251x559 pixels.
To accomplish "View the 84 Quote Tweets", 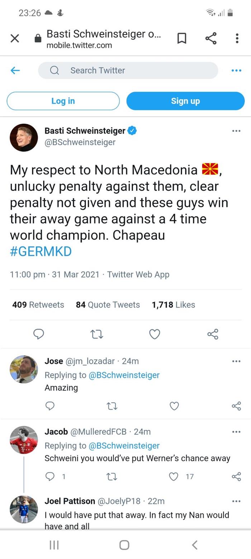I will click(108, 305).
